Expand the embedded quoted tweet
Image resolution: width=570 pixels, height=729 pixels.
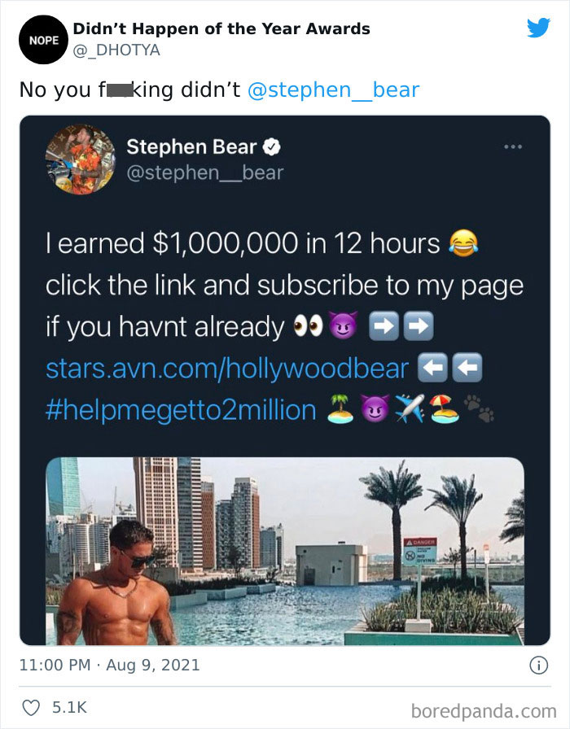coord(285,382)
